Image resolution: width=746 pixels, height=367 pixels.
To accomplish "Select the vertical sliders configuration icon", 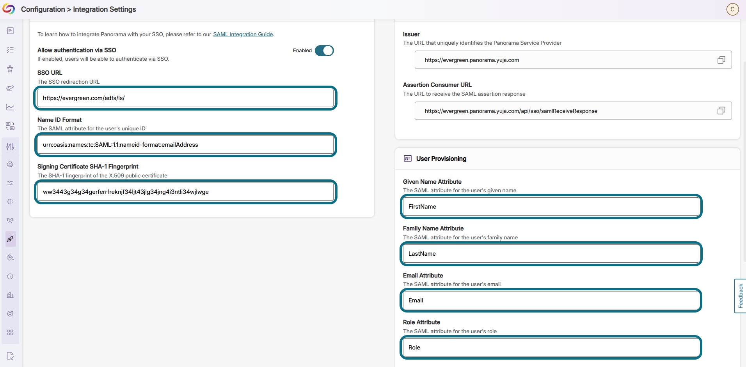I will tap(10, 146).
